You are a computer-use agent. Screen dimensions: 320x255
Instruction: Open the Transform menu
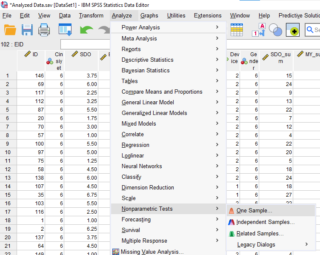91,15
